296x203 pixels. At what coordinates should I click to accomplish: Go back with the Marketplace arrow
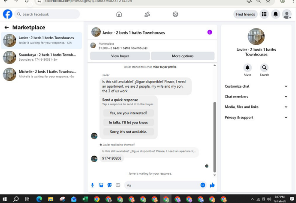pyautogui.click(x=6, y=28)
